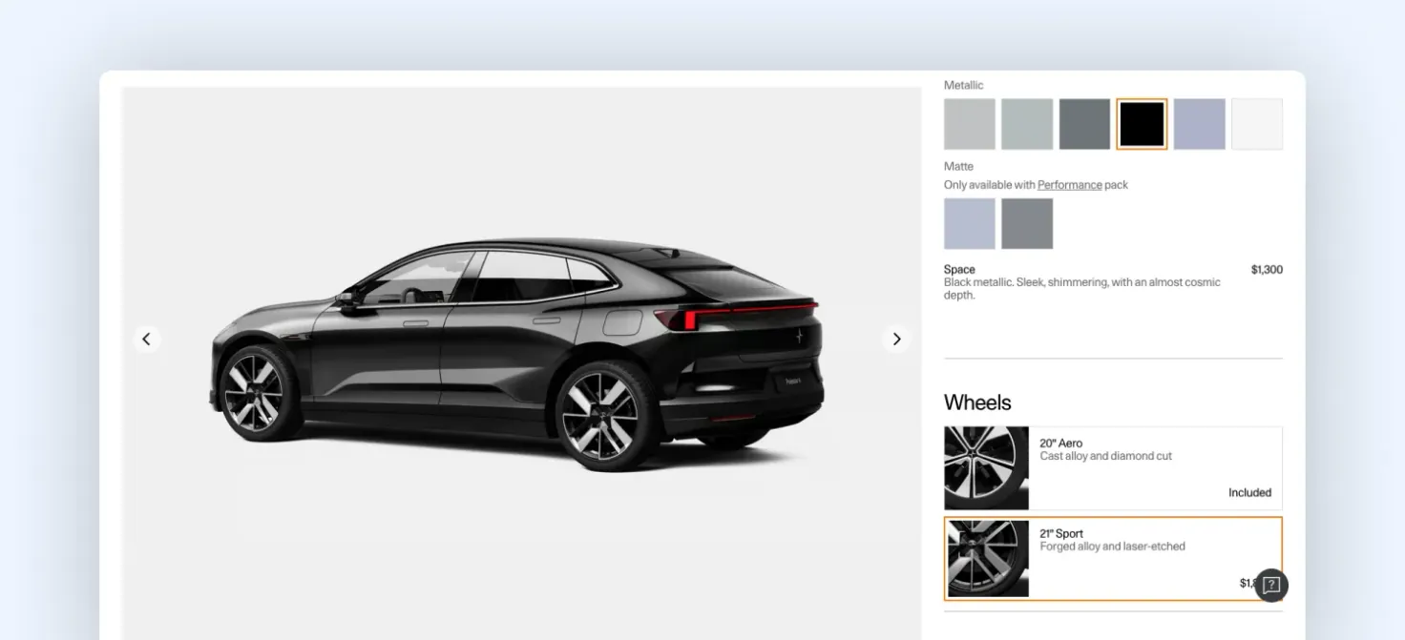This screenshot has height=640, width=1405.
Task: Click the Included label on Aero wheels
Action: coord(1249,493)
